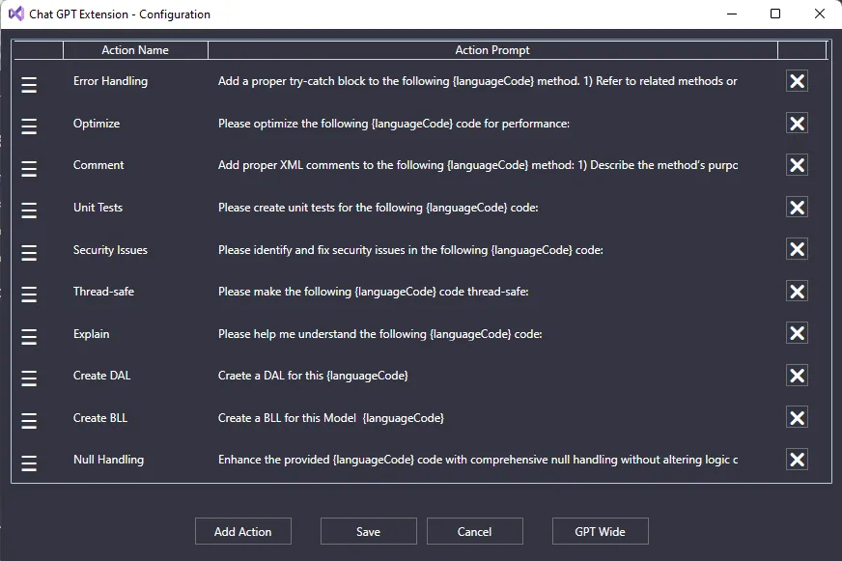Edit the Error Handling action name field
The width and height of the screenshot is (842, 561).
click(135, 81)
